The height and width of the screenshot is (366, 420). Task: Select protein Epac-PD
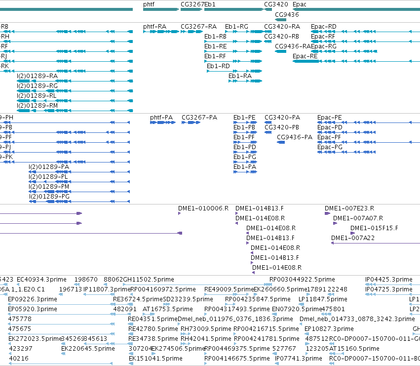pos(330,127)
